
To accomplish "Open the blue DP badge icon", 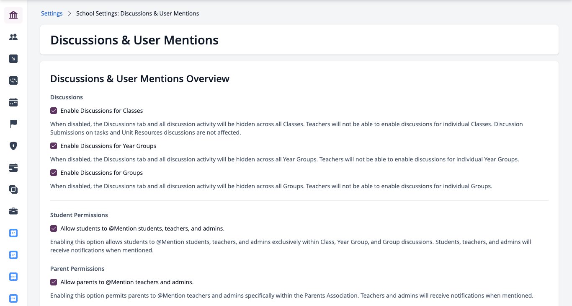I will point(13,233).
